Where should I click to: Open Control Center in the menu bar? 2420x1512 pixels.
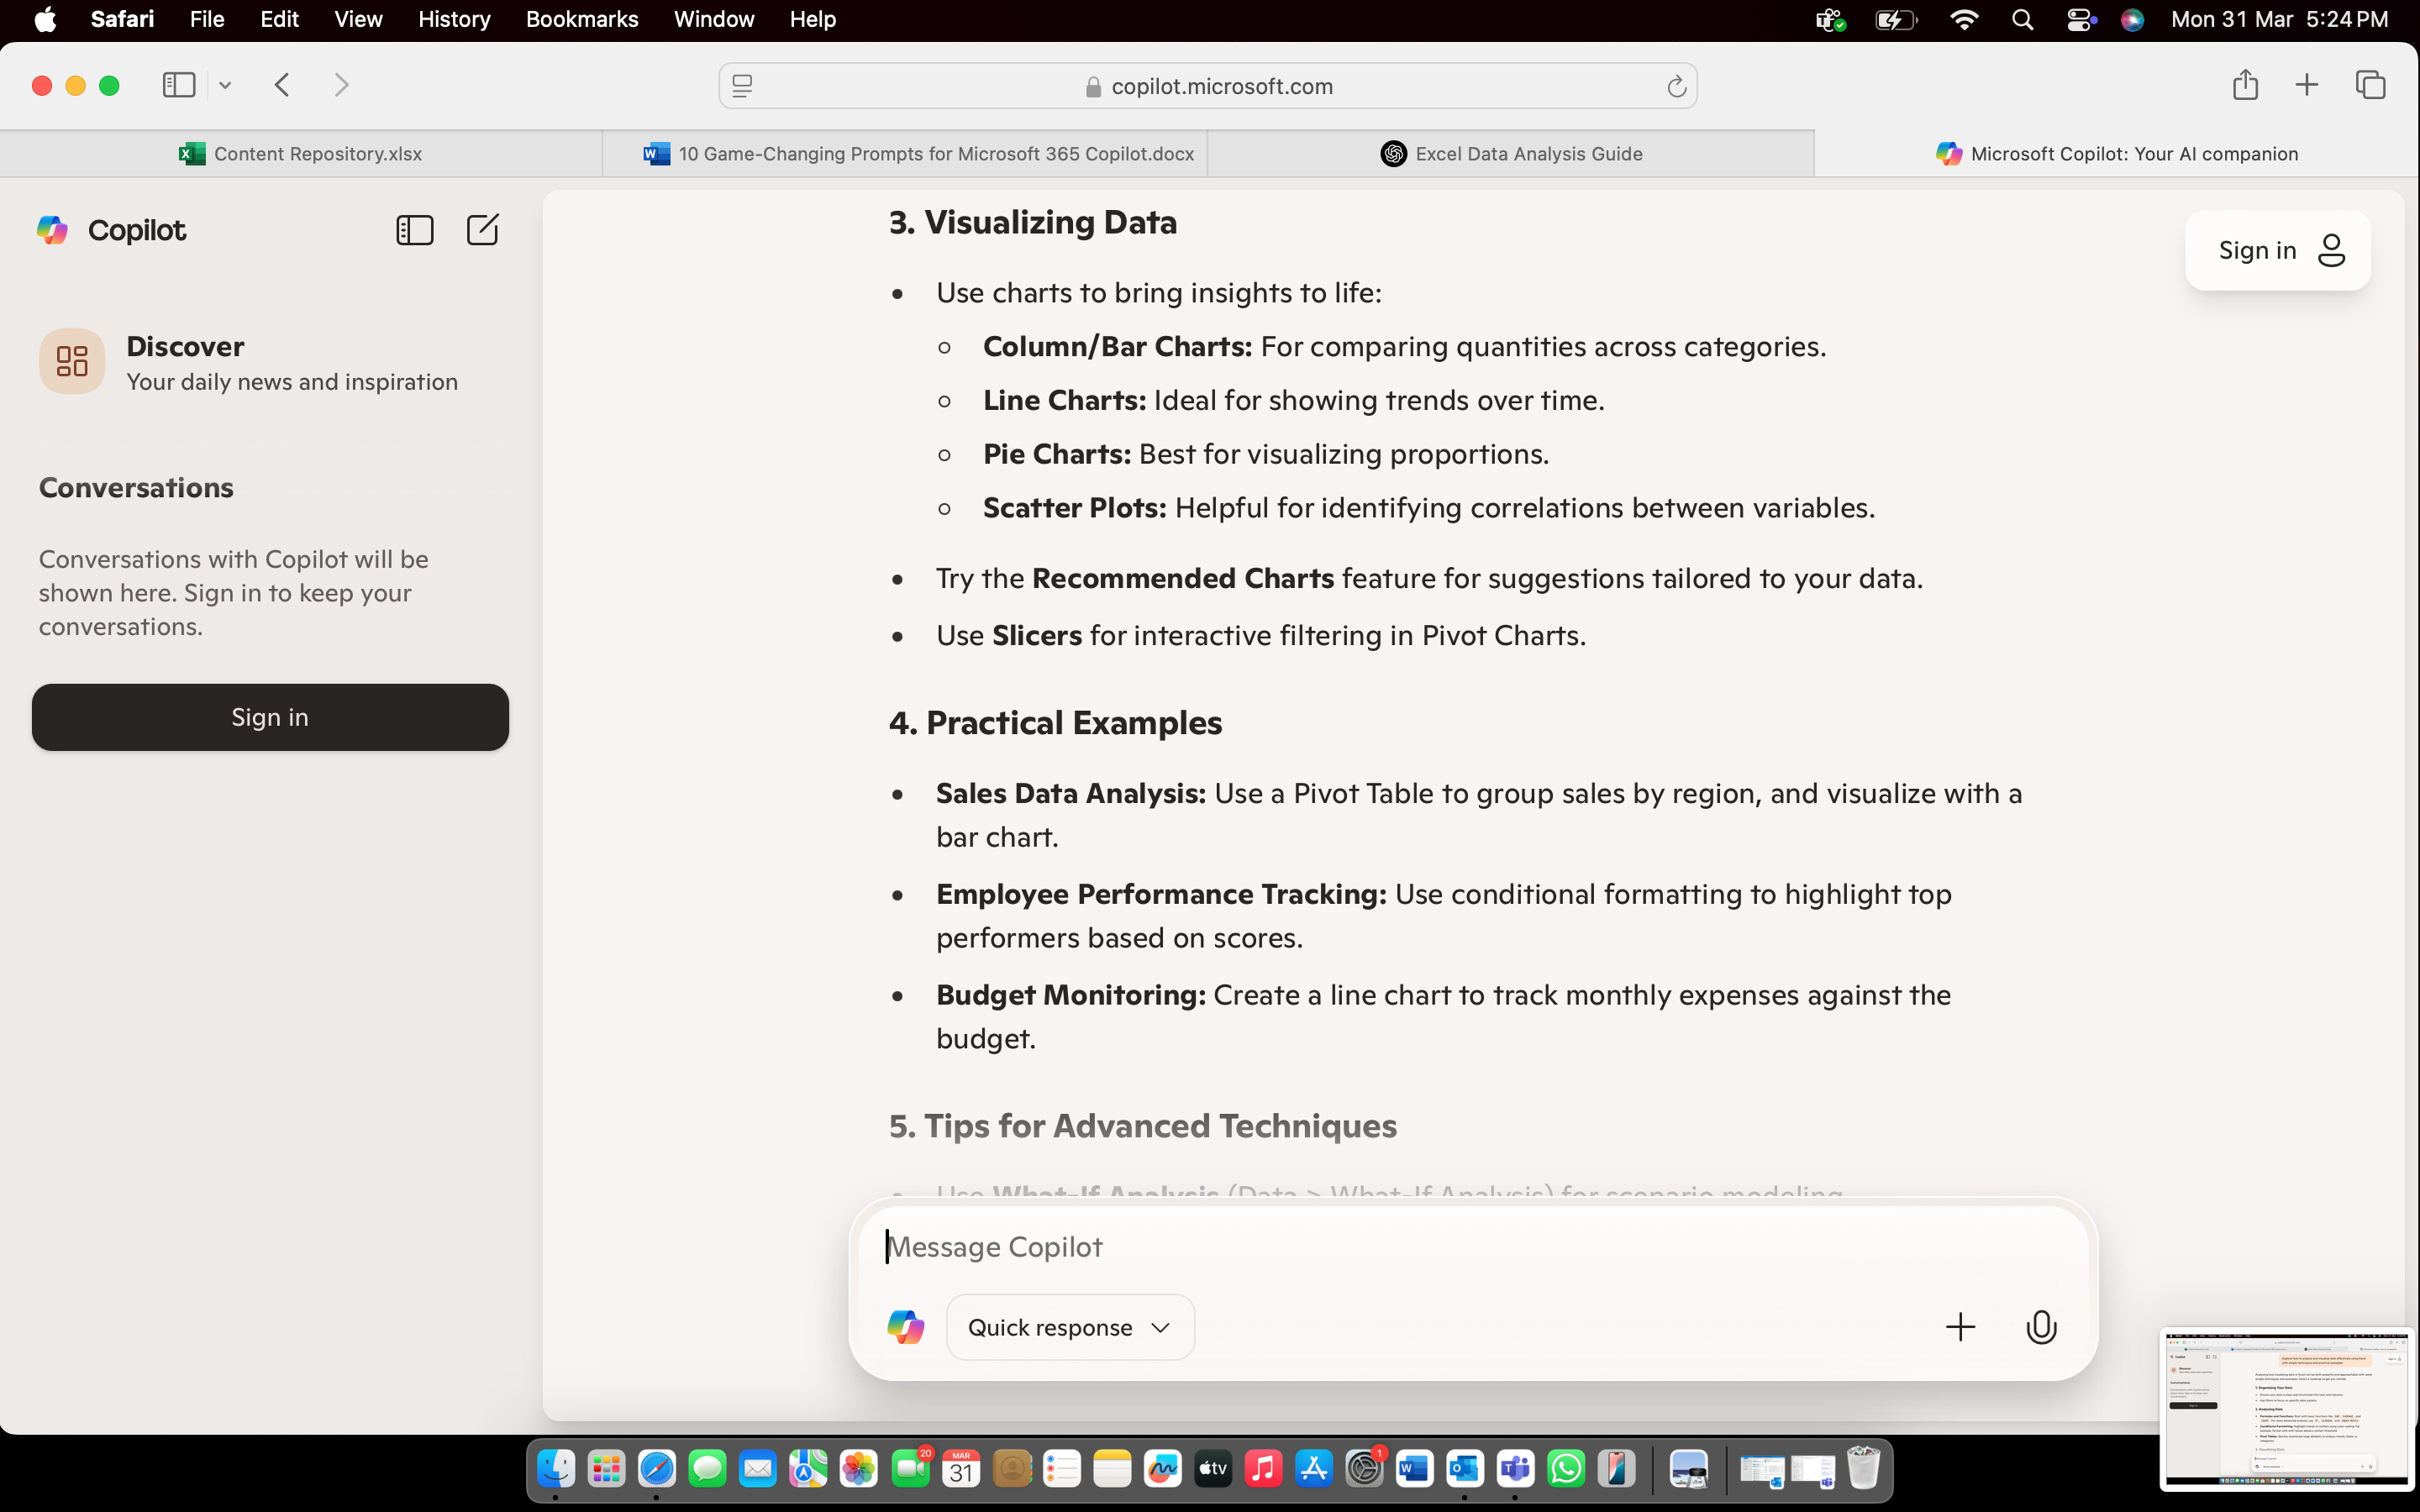pos(2080,20)
